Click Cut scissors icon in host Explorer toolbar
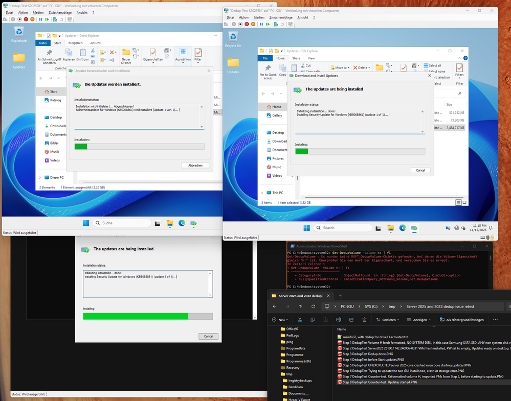 300,320
